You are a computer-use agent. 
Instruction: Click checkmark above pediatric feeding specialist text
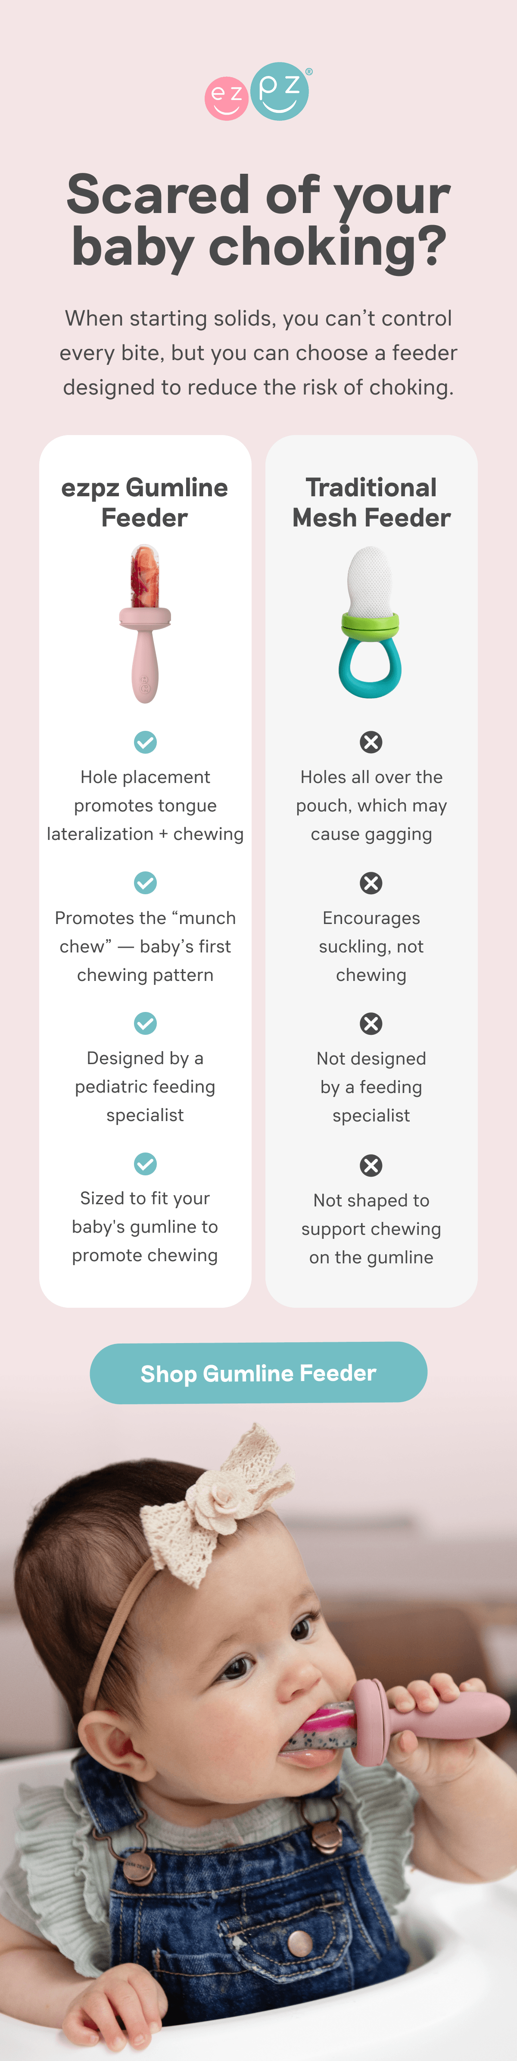pyautogui.click(x=146, y=1022)
